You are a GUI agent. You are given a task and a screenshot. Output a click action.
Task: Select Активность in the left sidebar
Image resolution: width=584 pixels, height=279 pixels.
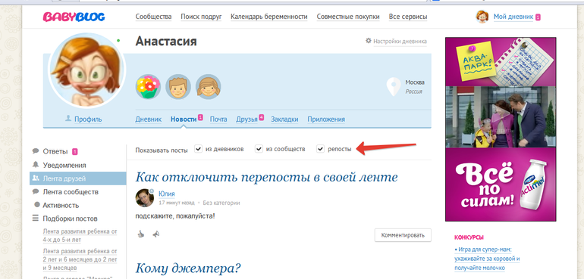[61, 205]
